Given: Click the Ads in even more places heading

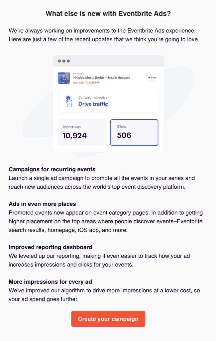Looking at the screenshot, I should click(x=43, y=204).
